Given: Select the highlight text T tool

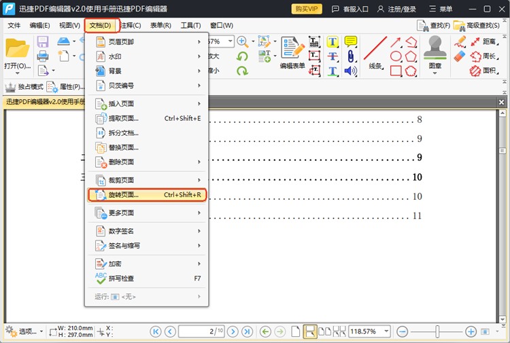Looking at the screenshot, I should coord(333,41).
